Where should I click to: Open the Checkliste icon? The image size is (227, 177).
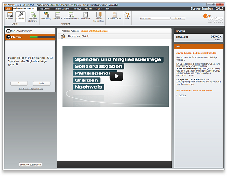click(x=85, y=16)
